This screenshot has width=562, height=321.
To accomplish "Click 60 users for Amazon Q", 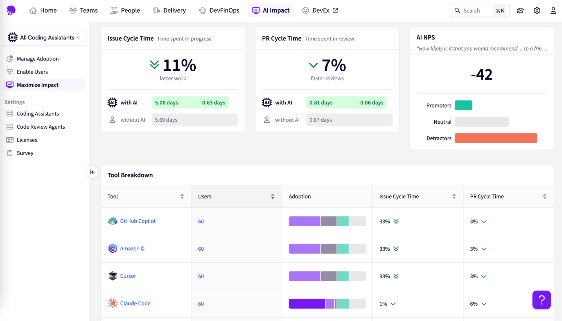I will [200, 249].
